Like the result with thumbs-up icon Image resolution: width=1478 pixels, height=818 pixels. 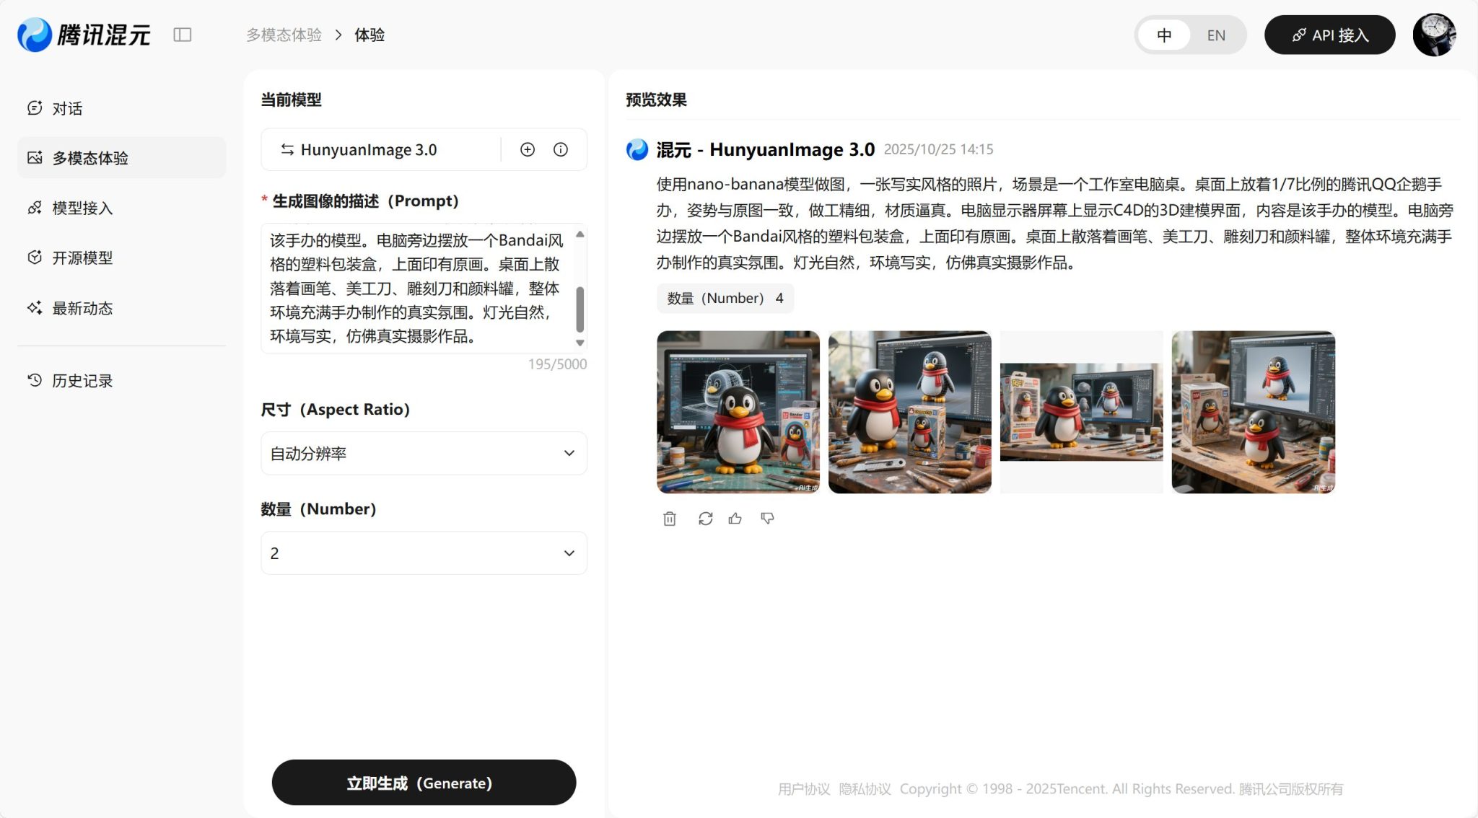pos(735,519)
